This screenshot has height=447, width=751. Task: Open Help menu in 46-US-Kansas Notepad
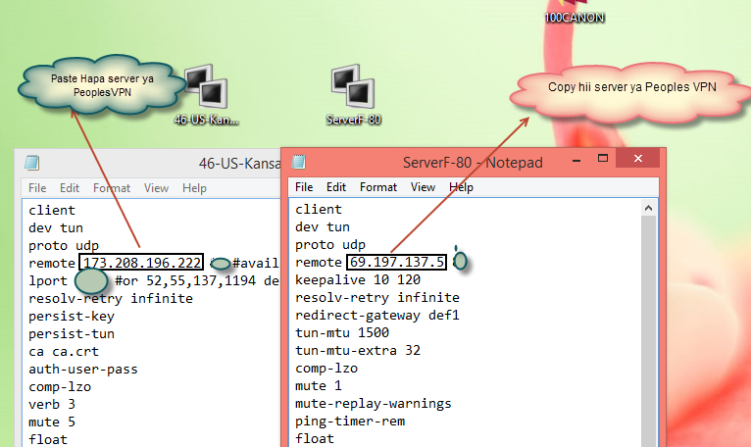194,188
